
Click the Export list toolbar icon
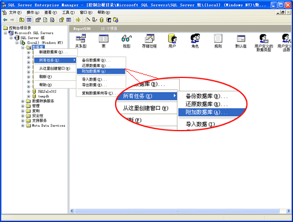pos(52,20)
